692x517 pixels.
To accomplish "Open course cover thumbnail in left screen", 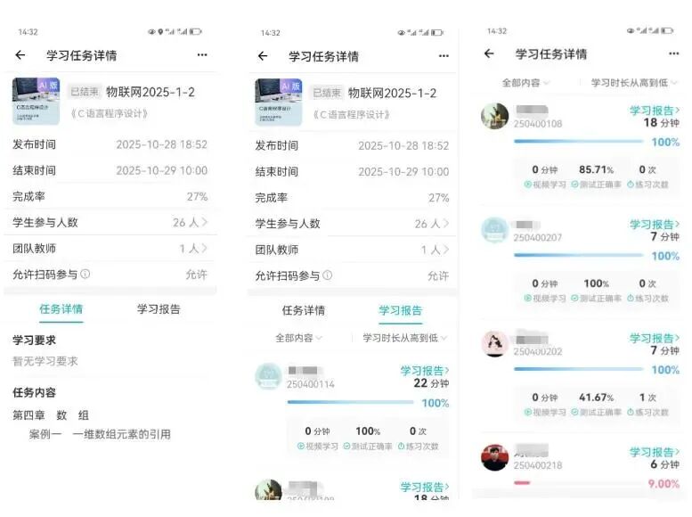I will pyautogui.click(x=36, y=102).
